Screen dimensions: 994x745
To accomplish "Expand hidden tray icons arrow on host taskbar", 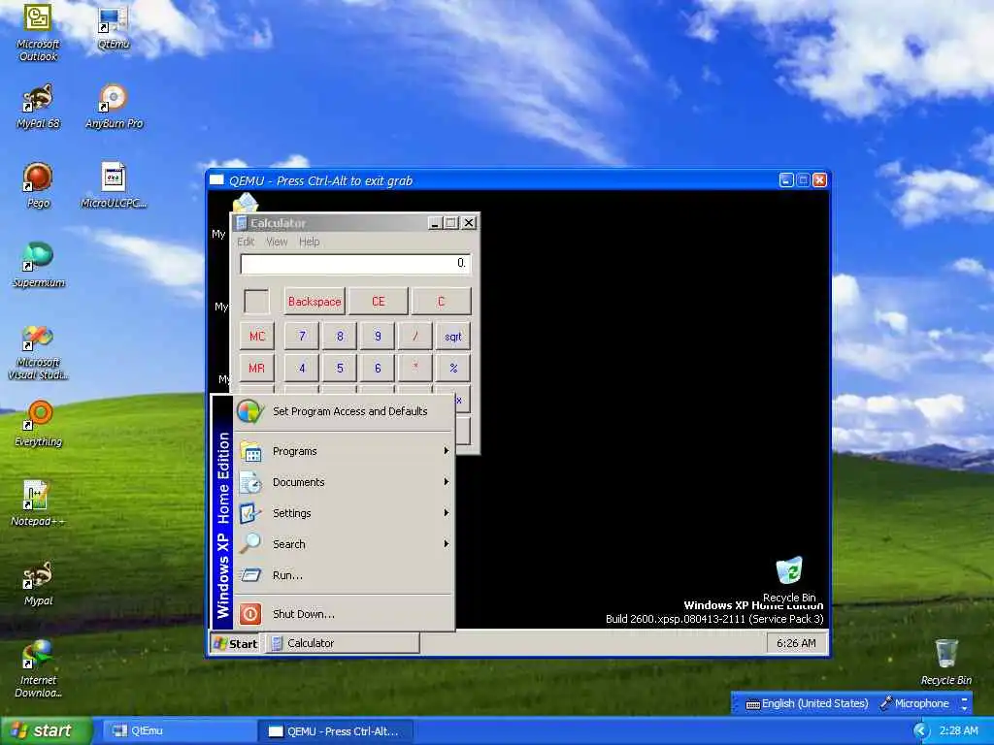I will tap(920, 730).
